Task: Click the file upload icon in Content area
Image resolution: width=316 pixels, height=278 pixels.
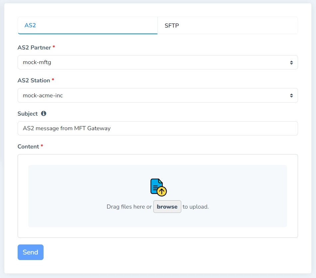Action: coord(157,186)
